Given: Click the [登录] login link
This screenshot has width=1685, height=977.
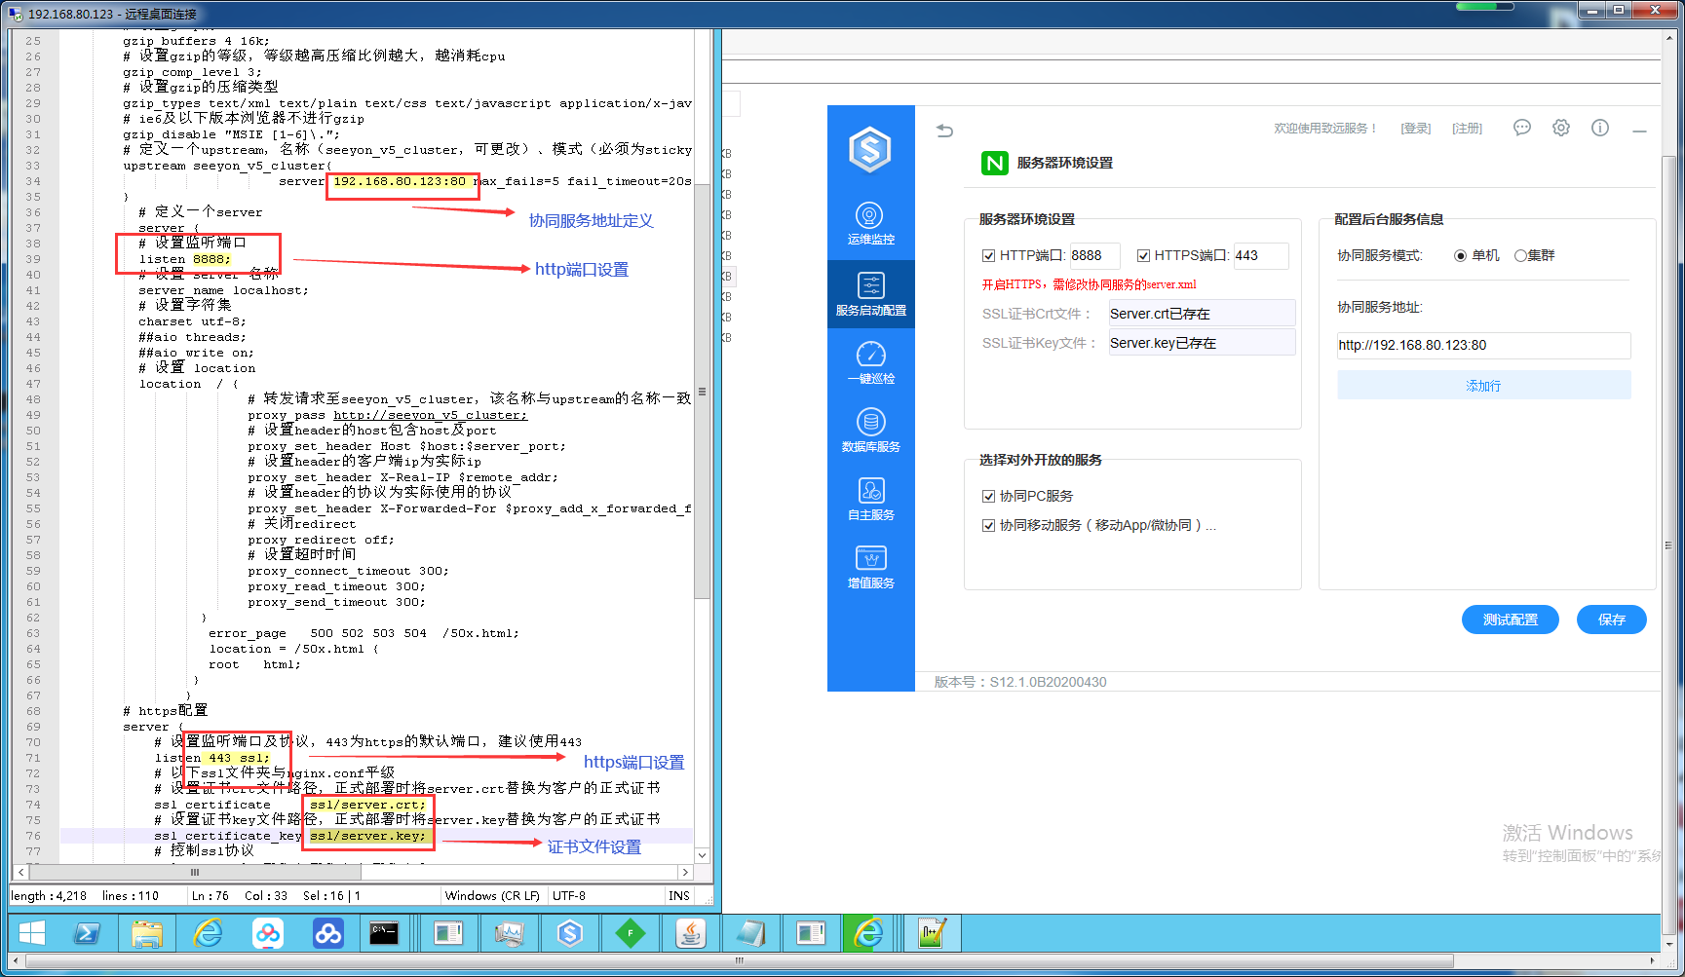Looking at the screenshot, I should 1415,129.
